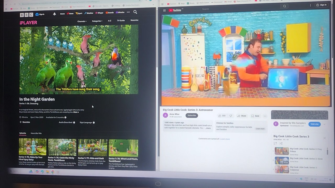Open episode 78 What Loud Music thumbnail
The width and height of the screenshot is (335, 188).
(123, 148)
